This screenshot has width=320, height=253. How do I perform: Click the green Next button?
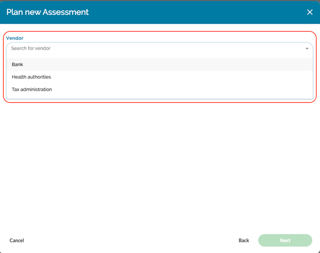tap(285, 240)
